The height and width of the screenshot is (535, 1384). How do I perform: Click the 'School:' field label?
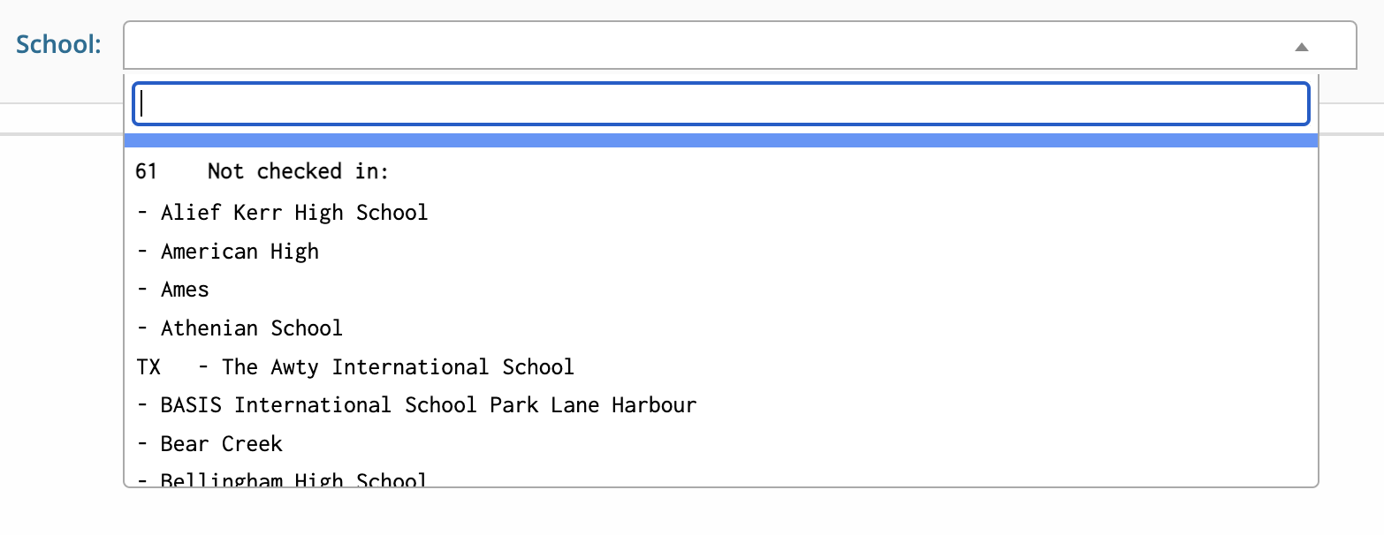click(59, 45)
